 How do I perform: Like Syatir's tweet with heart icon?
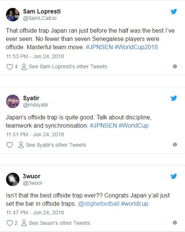(x=10, y=145)
